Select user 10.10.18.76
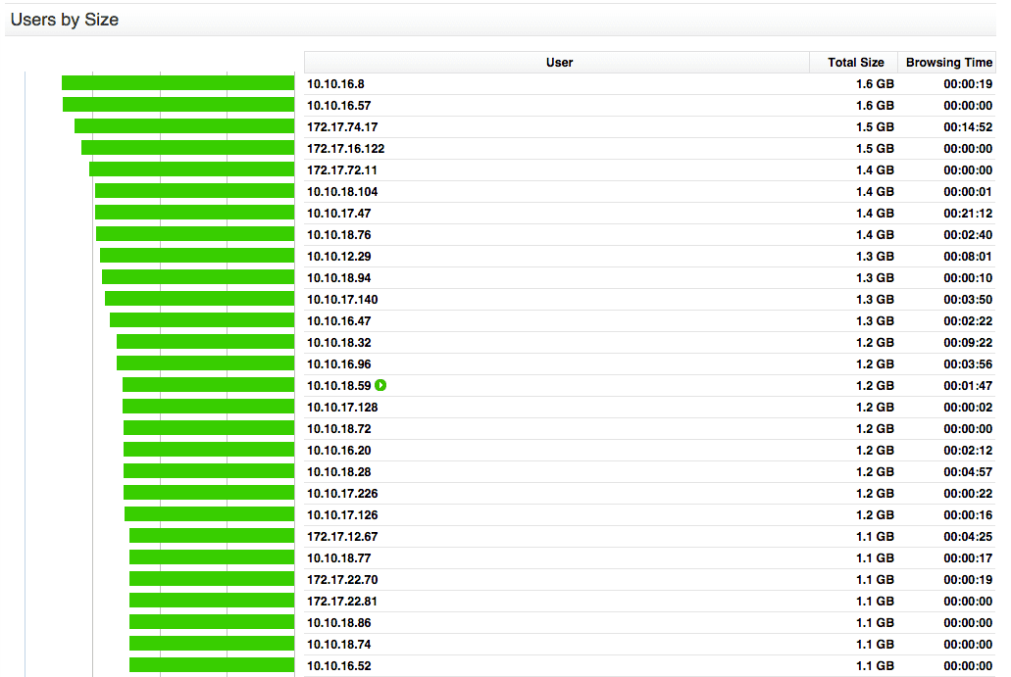 pos(338,235)
